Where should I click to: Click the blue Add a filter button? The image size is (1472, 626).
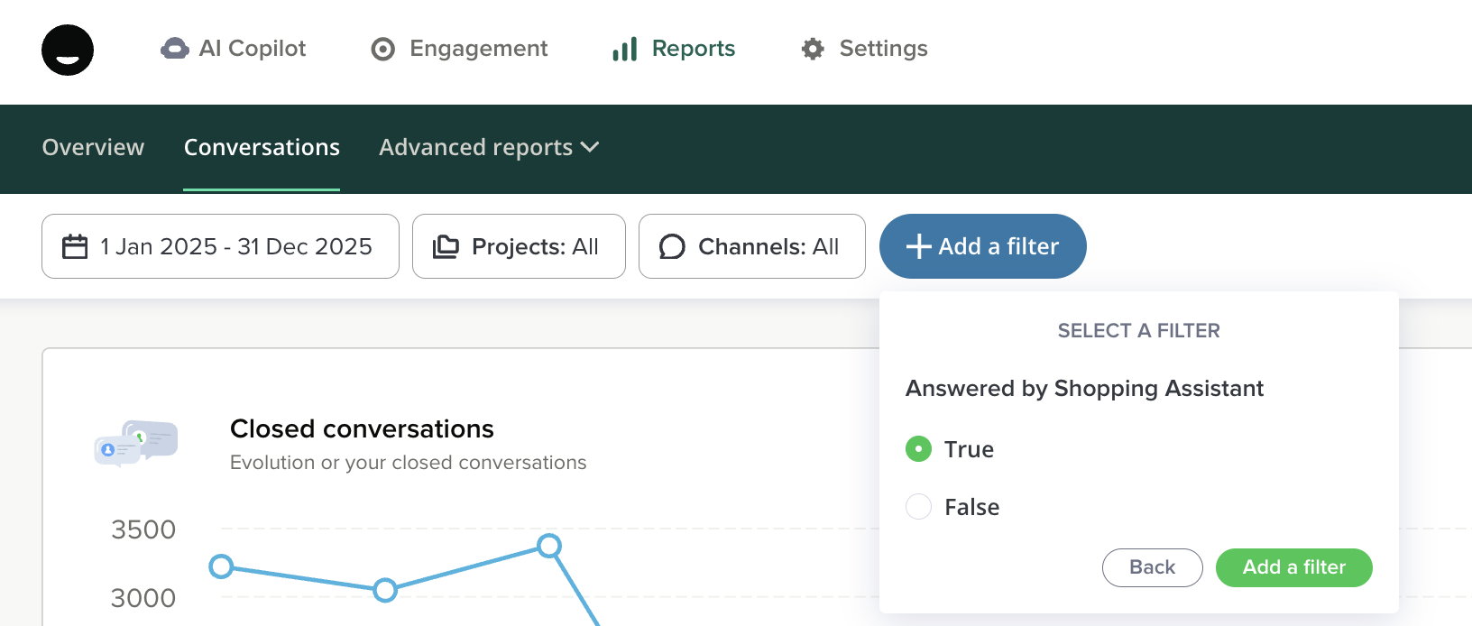(982, 246)
